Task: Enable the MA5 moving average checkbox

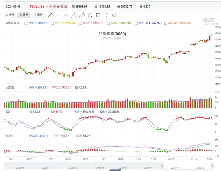Action: coord(26,23)
